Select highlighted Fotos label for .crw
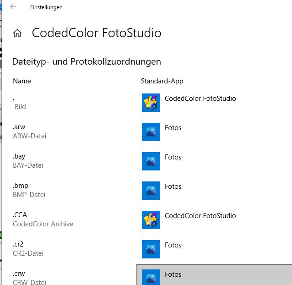The image size is (292, 285). pyautogui.click(x=173, y=274)
